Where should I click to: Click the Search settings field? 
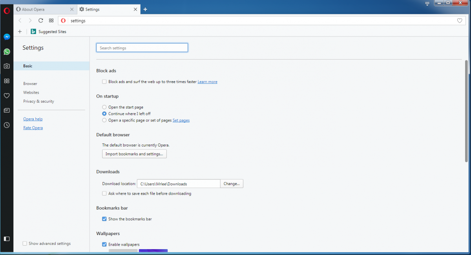[x=142, y=48]
